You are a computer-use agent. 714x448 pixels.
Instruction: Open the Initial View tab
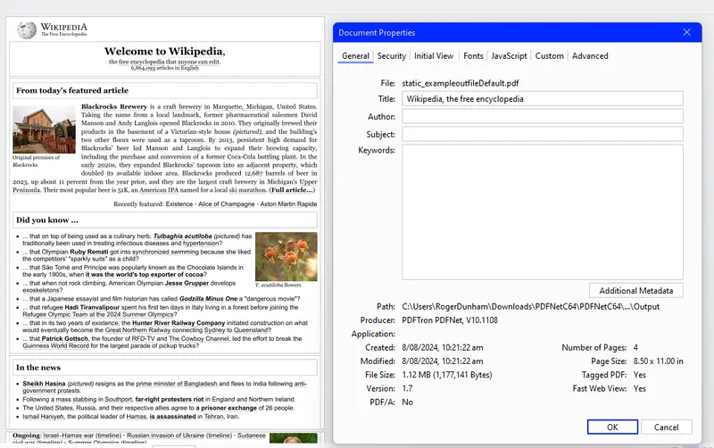[434, 56]
